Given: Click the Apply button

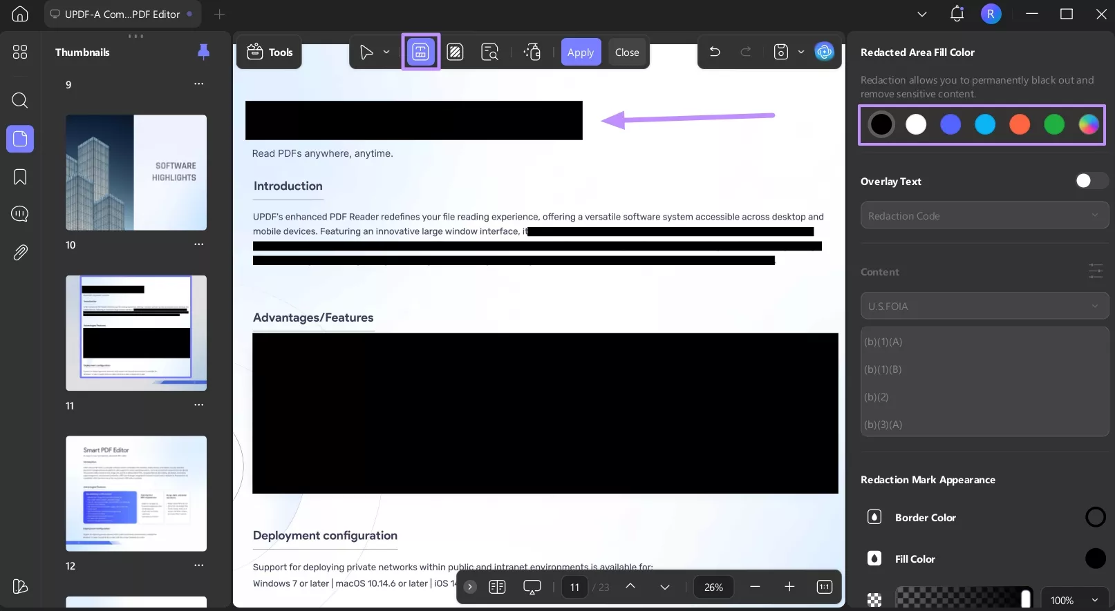Looking at the screenshot, I should (x=581, y=52).
